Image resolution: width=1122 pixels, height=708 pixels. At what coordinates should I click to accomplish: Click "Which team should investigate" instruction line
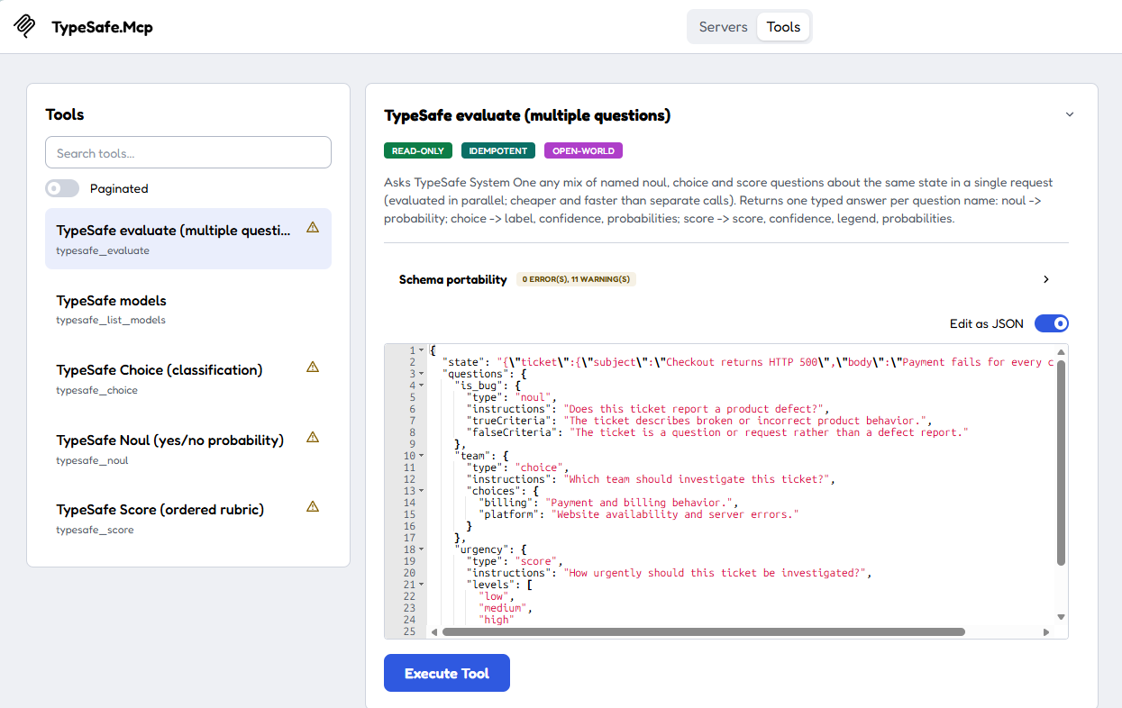click(x=651, y=479)
